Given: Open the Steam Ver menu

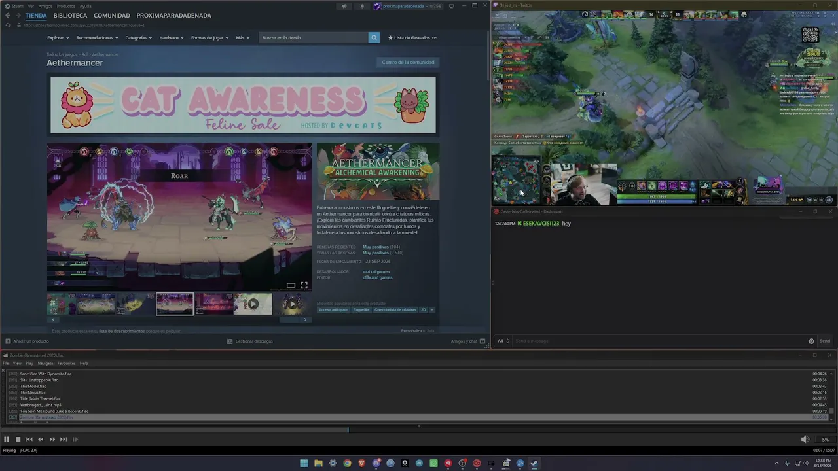Looking at the screenshot, I should [x=31, y=6].
